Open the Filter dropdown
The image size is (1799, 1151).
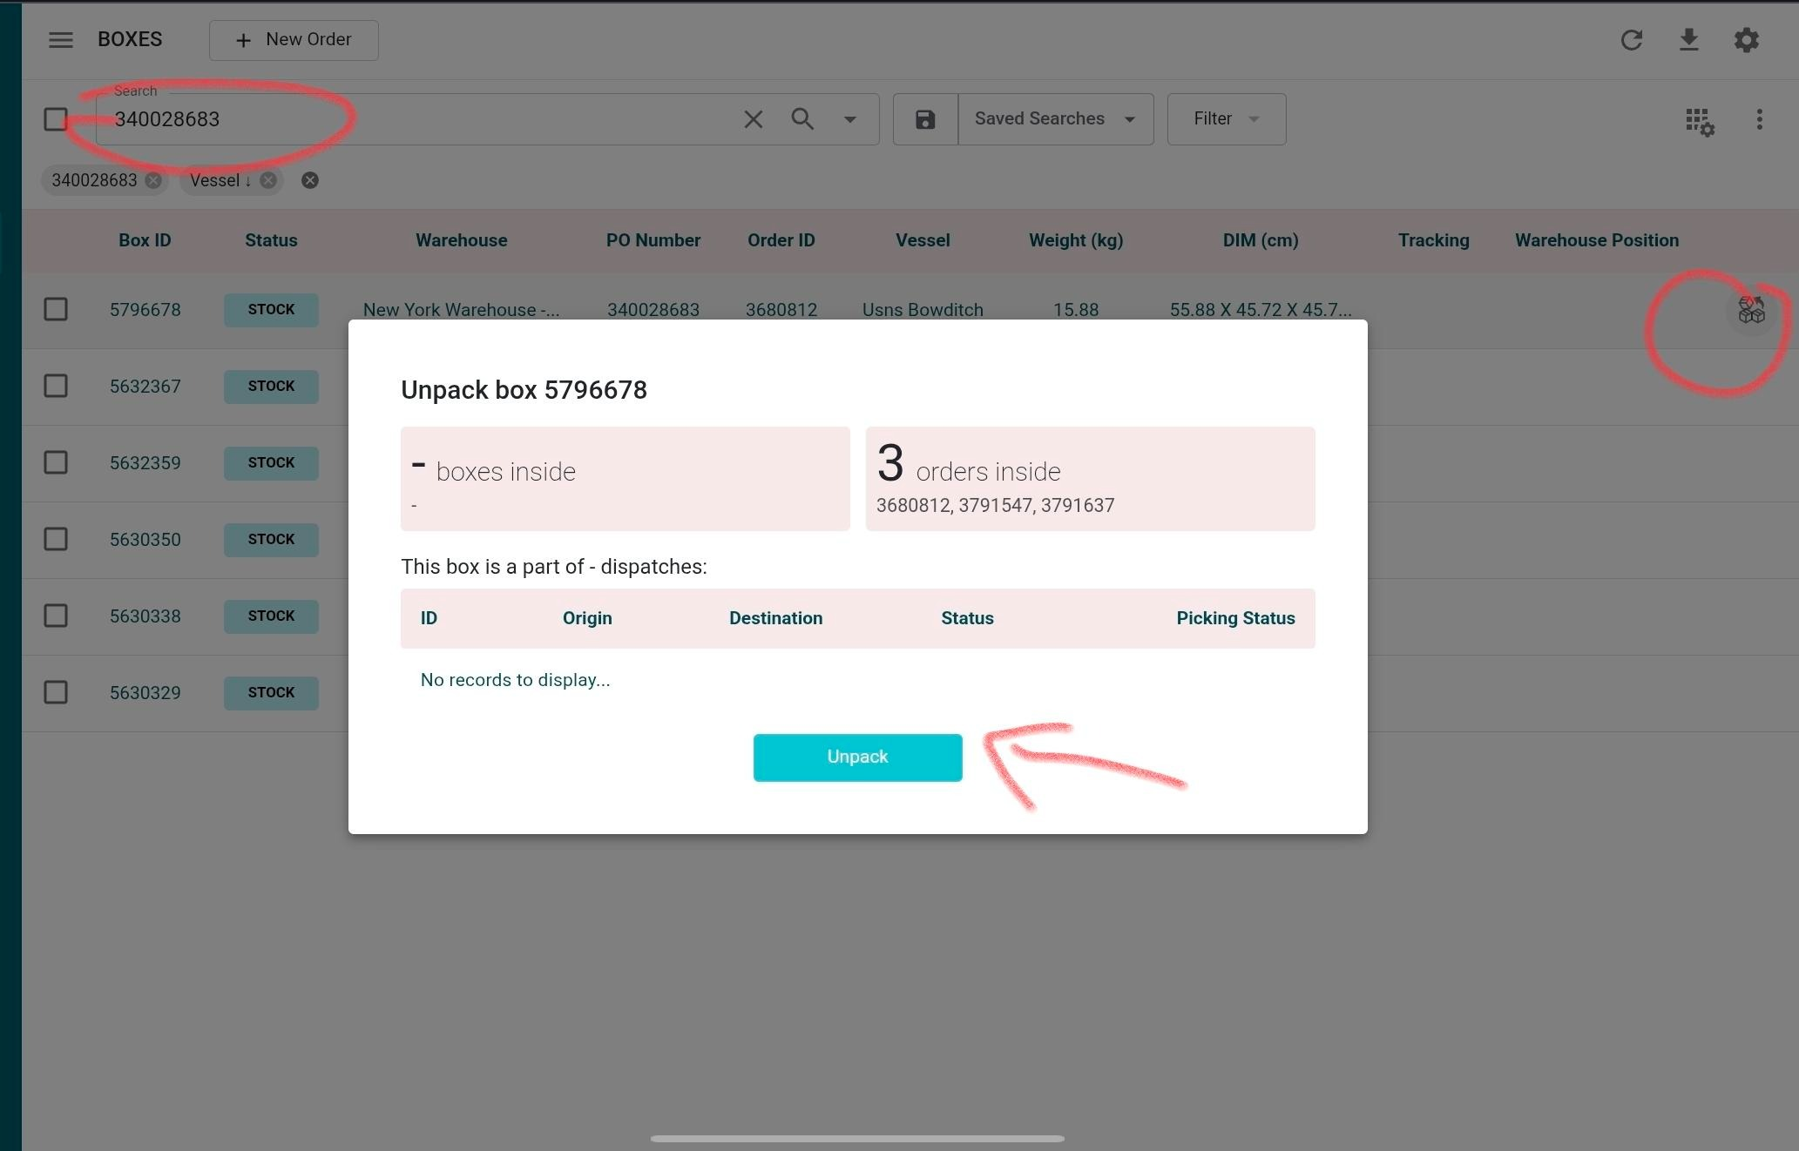pyautogui.click(x=1226, y=119)
